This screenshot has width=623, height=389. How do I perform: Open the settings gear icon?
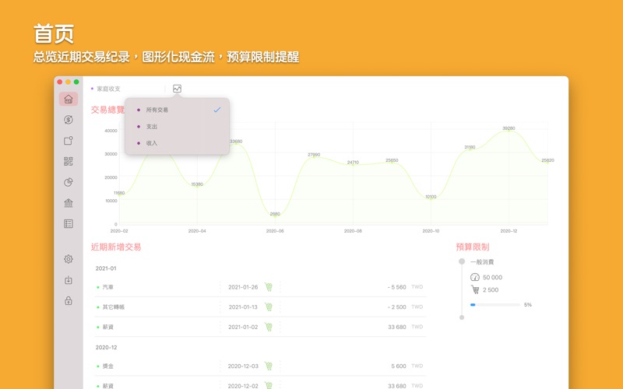(69, 259)
